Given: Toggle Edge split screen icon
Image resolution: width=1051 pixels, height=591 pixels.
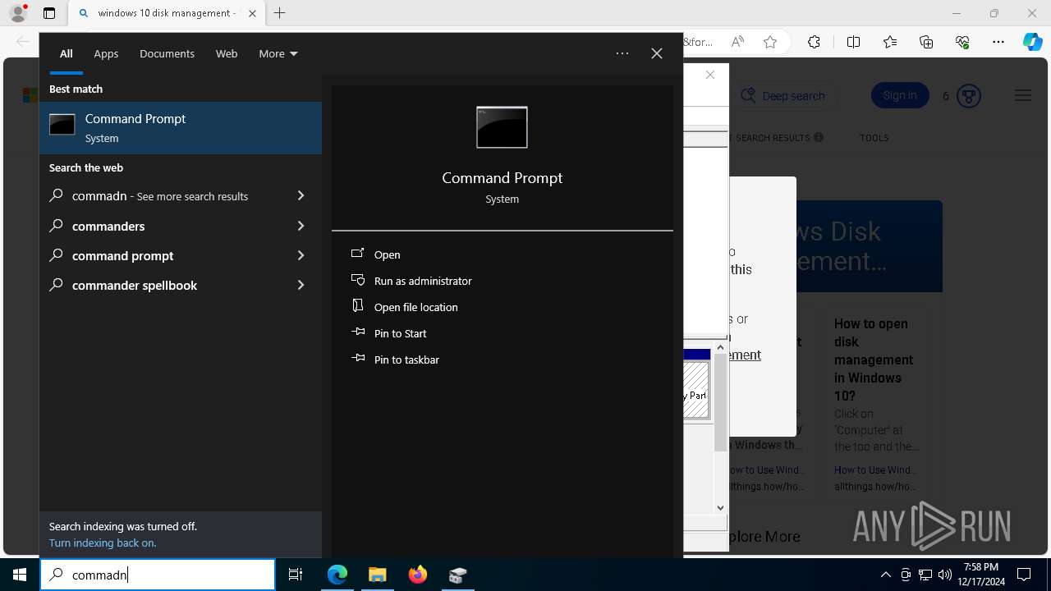Looking at the screenshot, I should (853, 42).
